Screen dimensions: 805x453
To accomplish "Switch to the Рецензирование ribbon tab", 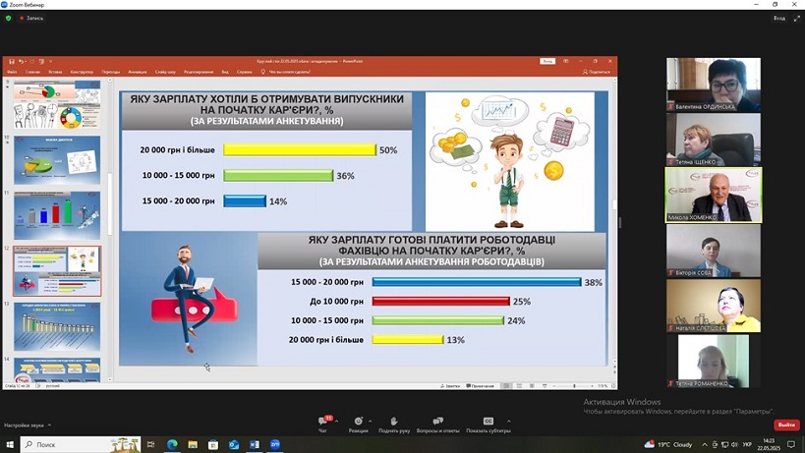I will coord(199,72).
